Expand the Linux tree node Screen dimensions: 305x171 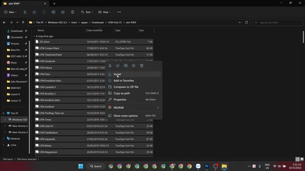[3, 145]
